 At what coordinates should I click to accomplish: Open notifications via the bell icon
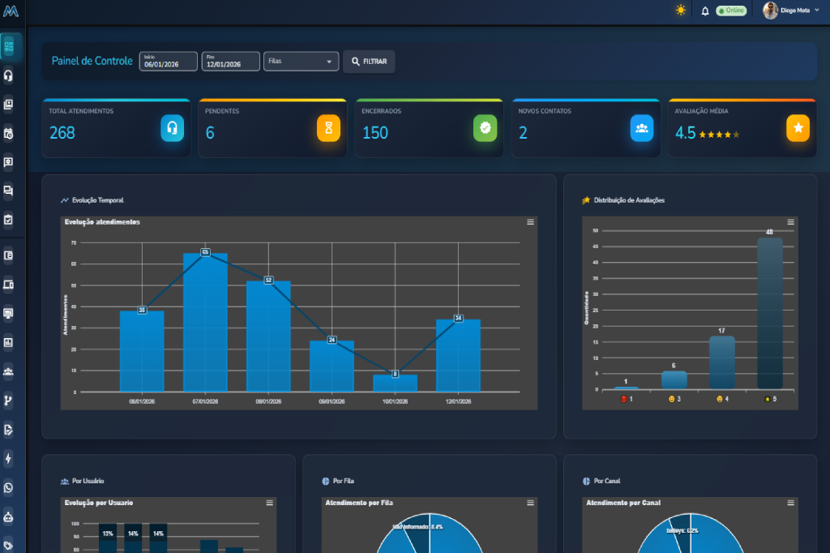(704, 11)
